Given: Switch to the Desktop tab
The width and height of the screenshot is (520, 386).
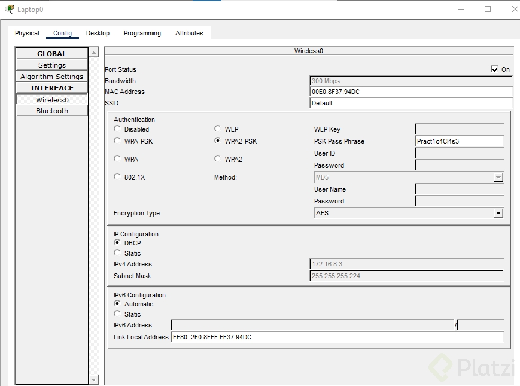Looking at the screenshot, I should click(98, 33).
